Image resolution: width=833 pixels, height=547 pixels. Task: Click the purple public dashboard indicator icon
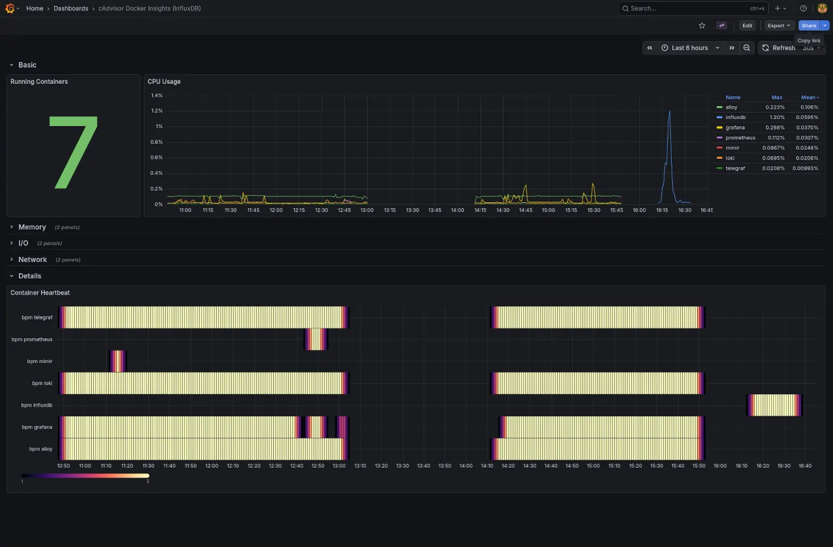pyautogui.click(x=722, y=25)
